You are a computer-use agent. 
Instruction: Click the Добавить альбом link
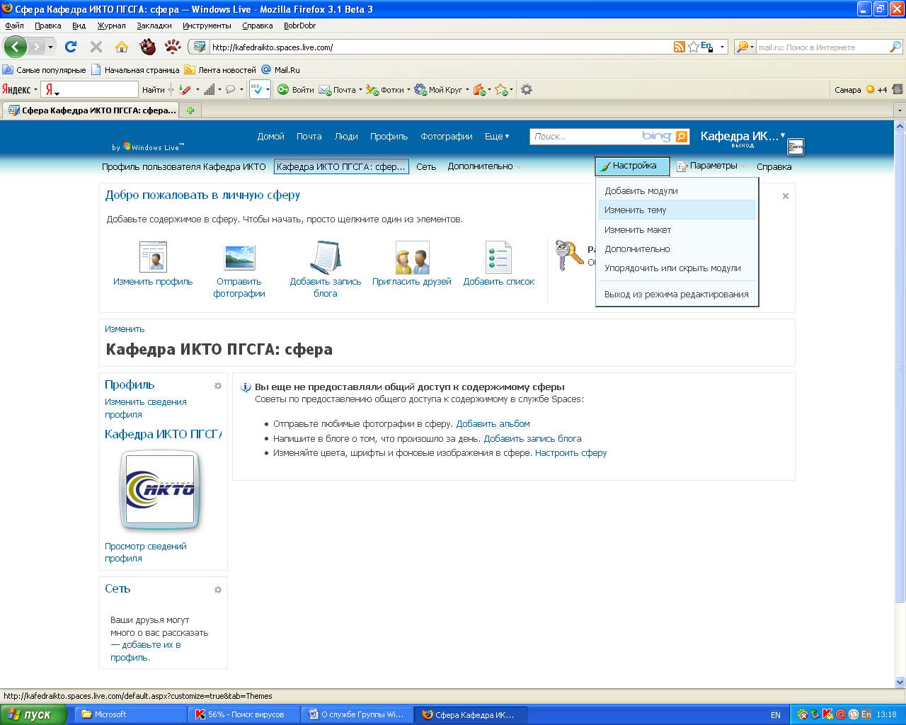pyautogui.click(x=493, y=423)
